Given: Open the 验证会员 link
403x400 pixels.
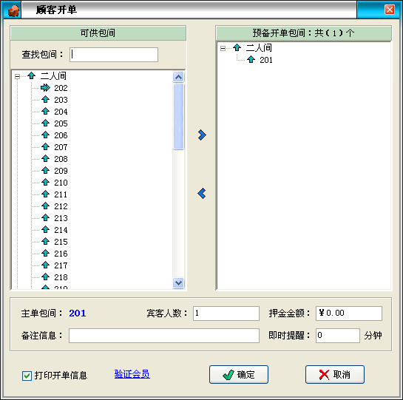Looking at the screenshot, I should (132, 374).
